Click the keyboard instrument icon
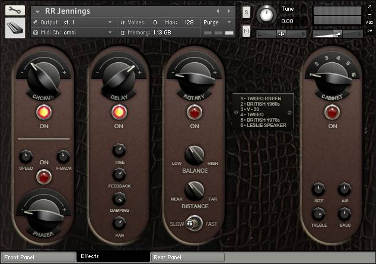Viewport: 376px width, 264px height. 15,28
